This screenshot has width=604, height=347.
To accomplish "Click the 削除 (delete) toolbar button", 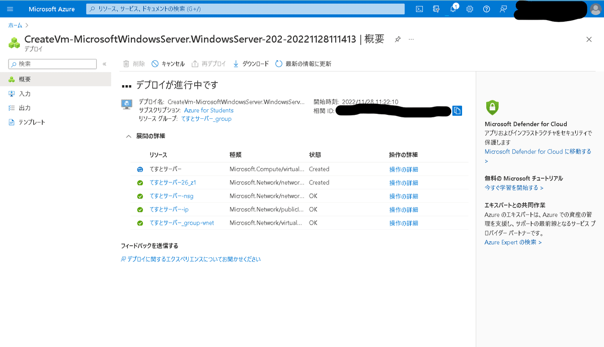I will click(134, 64).
